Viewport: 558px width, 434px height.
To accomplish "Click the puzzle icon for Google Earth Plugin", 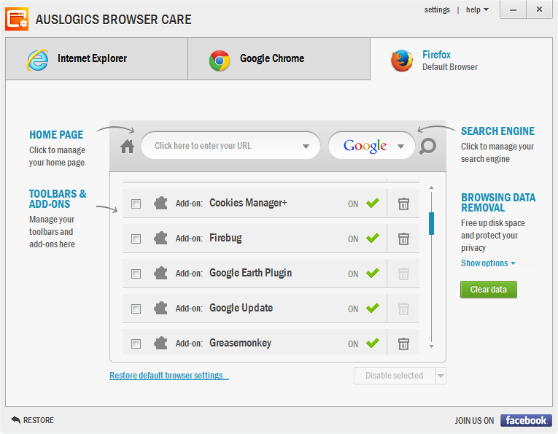I will tap(160, 274).
